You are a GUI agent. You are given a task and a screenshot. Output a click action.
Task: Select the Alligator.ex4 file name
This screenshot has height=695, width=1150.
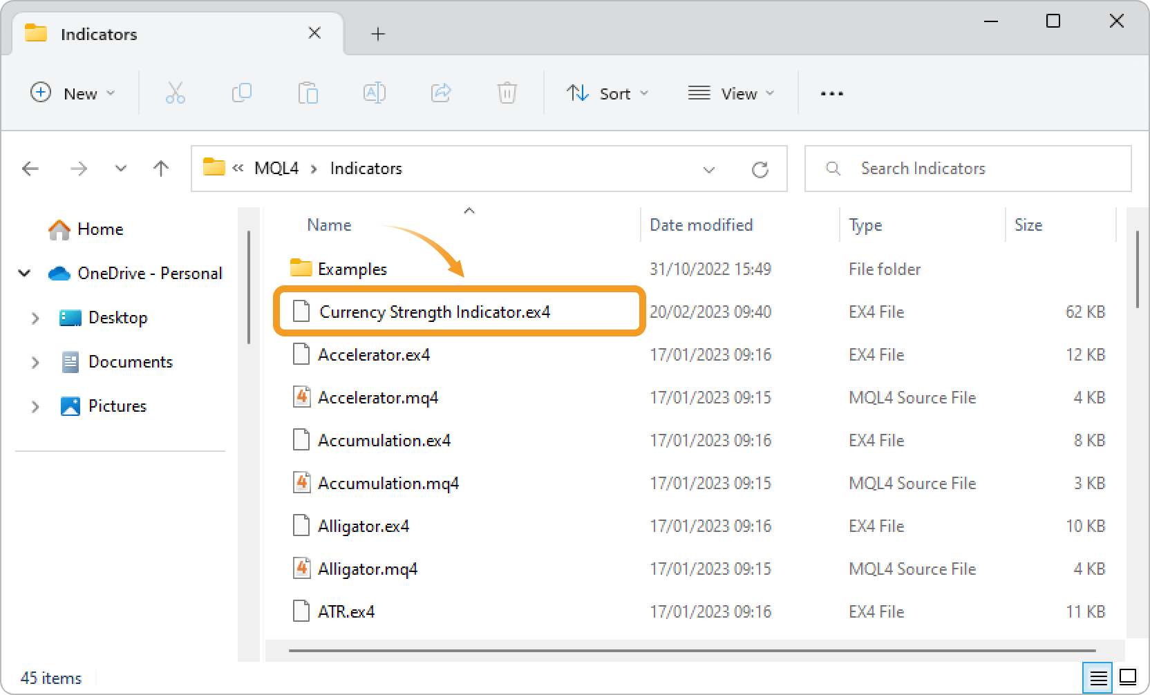click(364, 526)
